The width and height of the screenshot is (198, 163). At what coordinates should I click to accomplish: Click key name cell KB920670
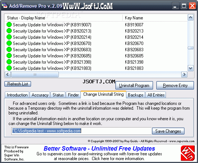click(134, 43)
